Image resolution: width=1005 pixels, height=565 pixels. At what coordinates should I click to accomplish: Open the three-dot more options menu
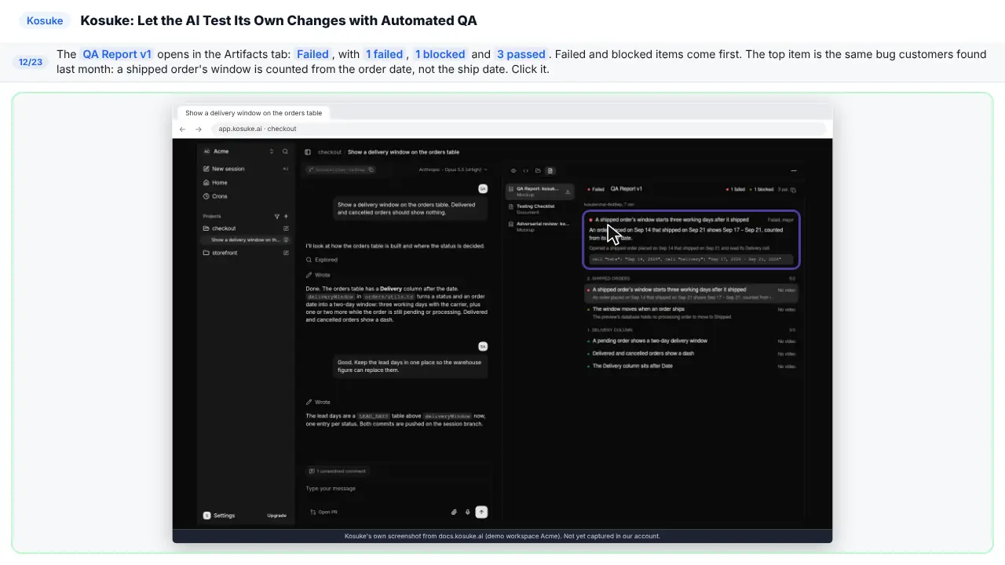[794, 170]
